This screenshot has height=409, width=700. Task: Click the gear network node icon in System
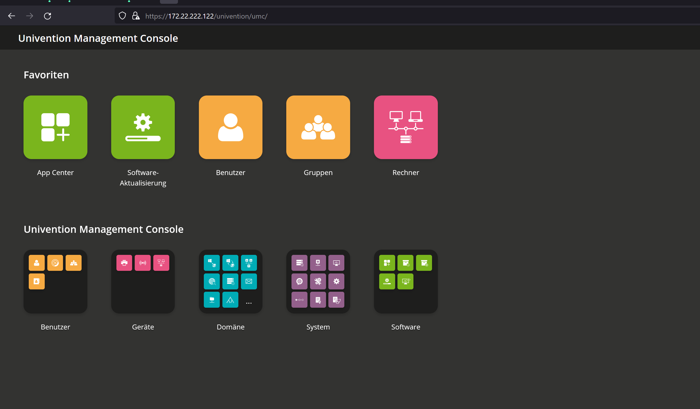coord(318,263)
